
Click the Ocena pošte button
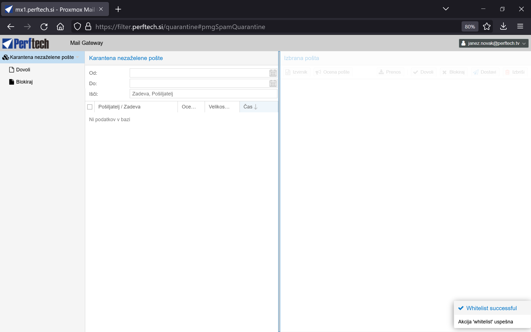[x=333, y=72]
